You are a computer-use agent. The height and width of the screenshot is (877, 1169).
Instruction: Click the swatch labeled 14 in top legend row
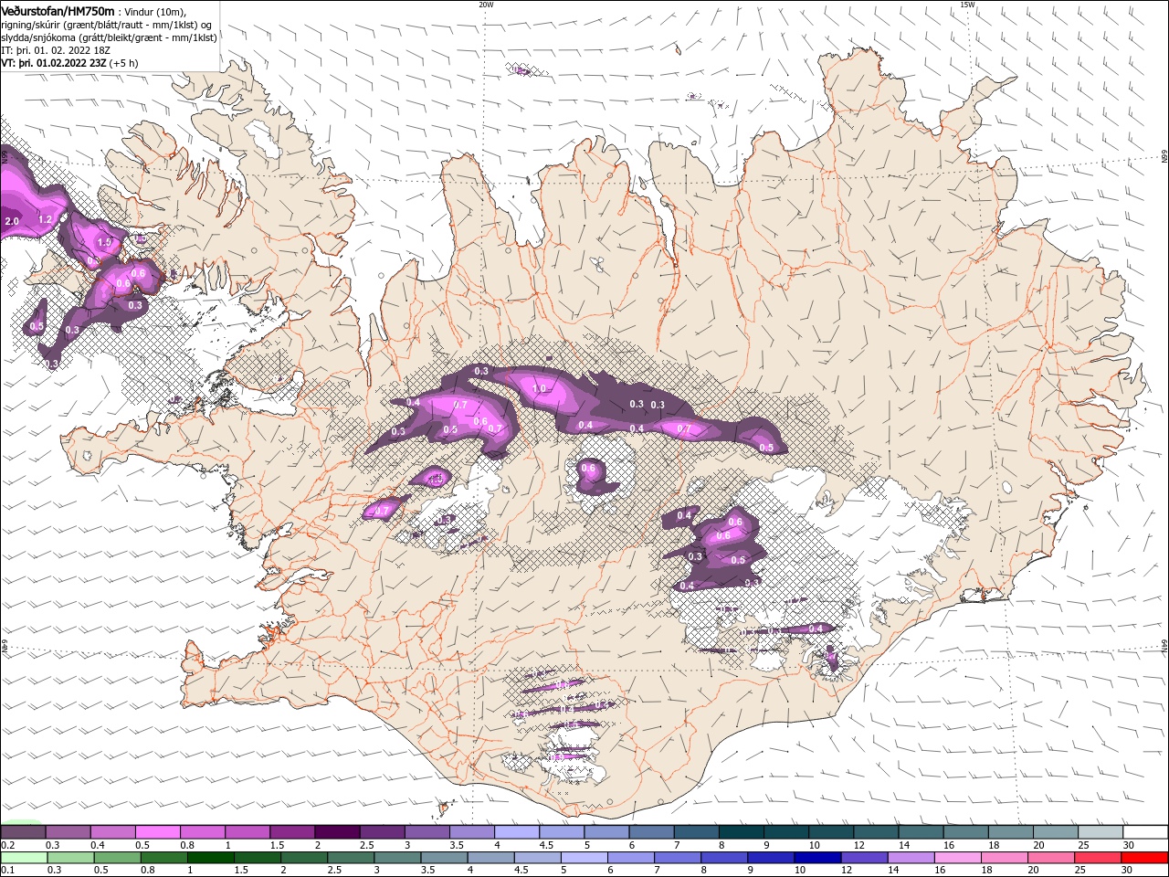(x=921, y=832)
